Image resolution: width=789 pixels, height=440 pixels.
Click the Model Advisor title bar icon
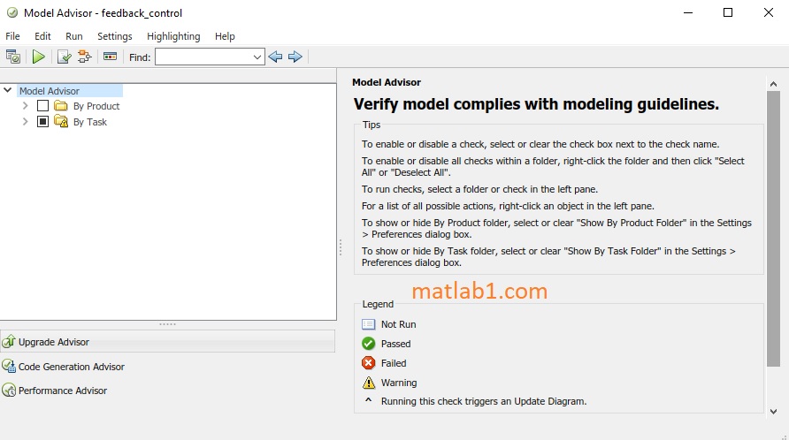12,12
